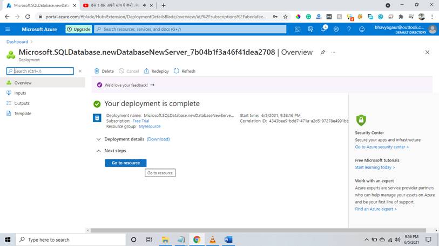Click the Download deployment details link
The image size is (439, 246).
point(158,139)
